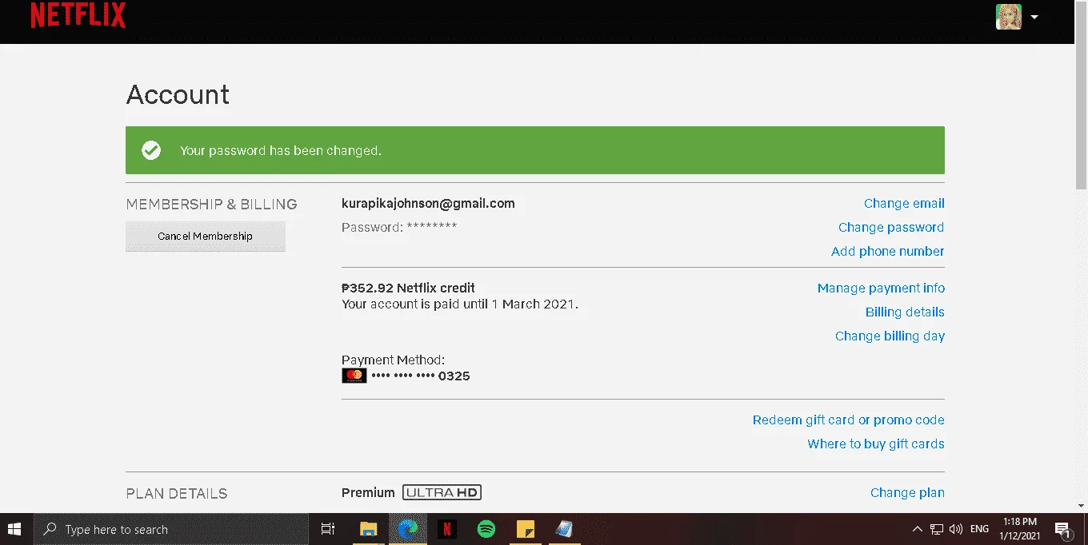This screenshot has height=545, width=1088.
Task: Open Spotify from the taskbar
Action: pos(486,529)
